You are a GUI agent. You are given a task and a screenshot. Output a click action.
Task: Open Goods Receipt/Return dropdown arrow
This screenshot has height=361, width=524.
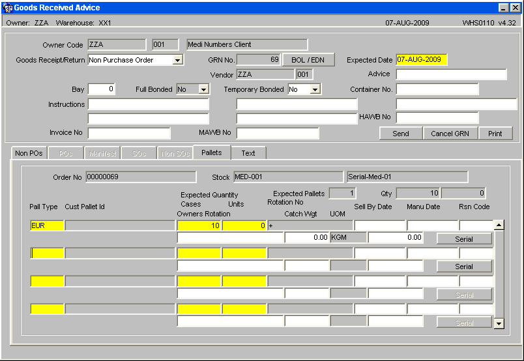tap(178, 60)
